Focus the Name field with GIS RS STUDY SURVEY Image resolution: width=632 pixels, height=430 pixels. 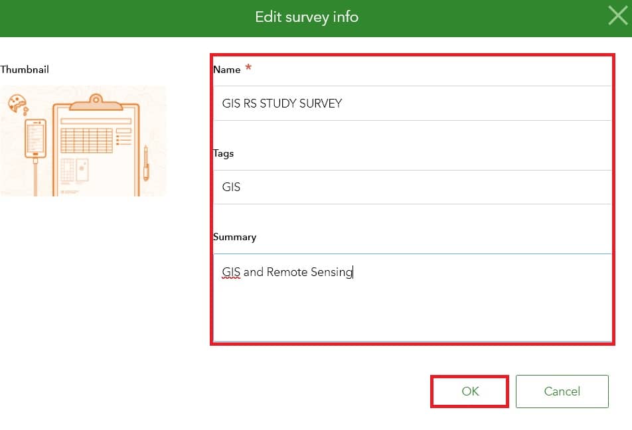[x=412, y=103]
